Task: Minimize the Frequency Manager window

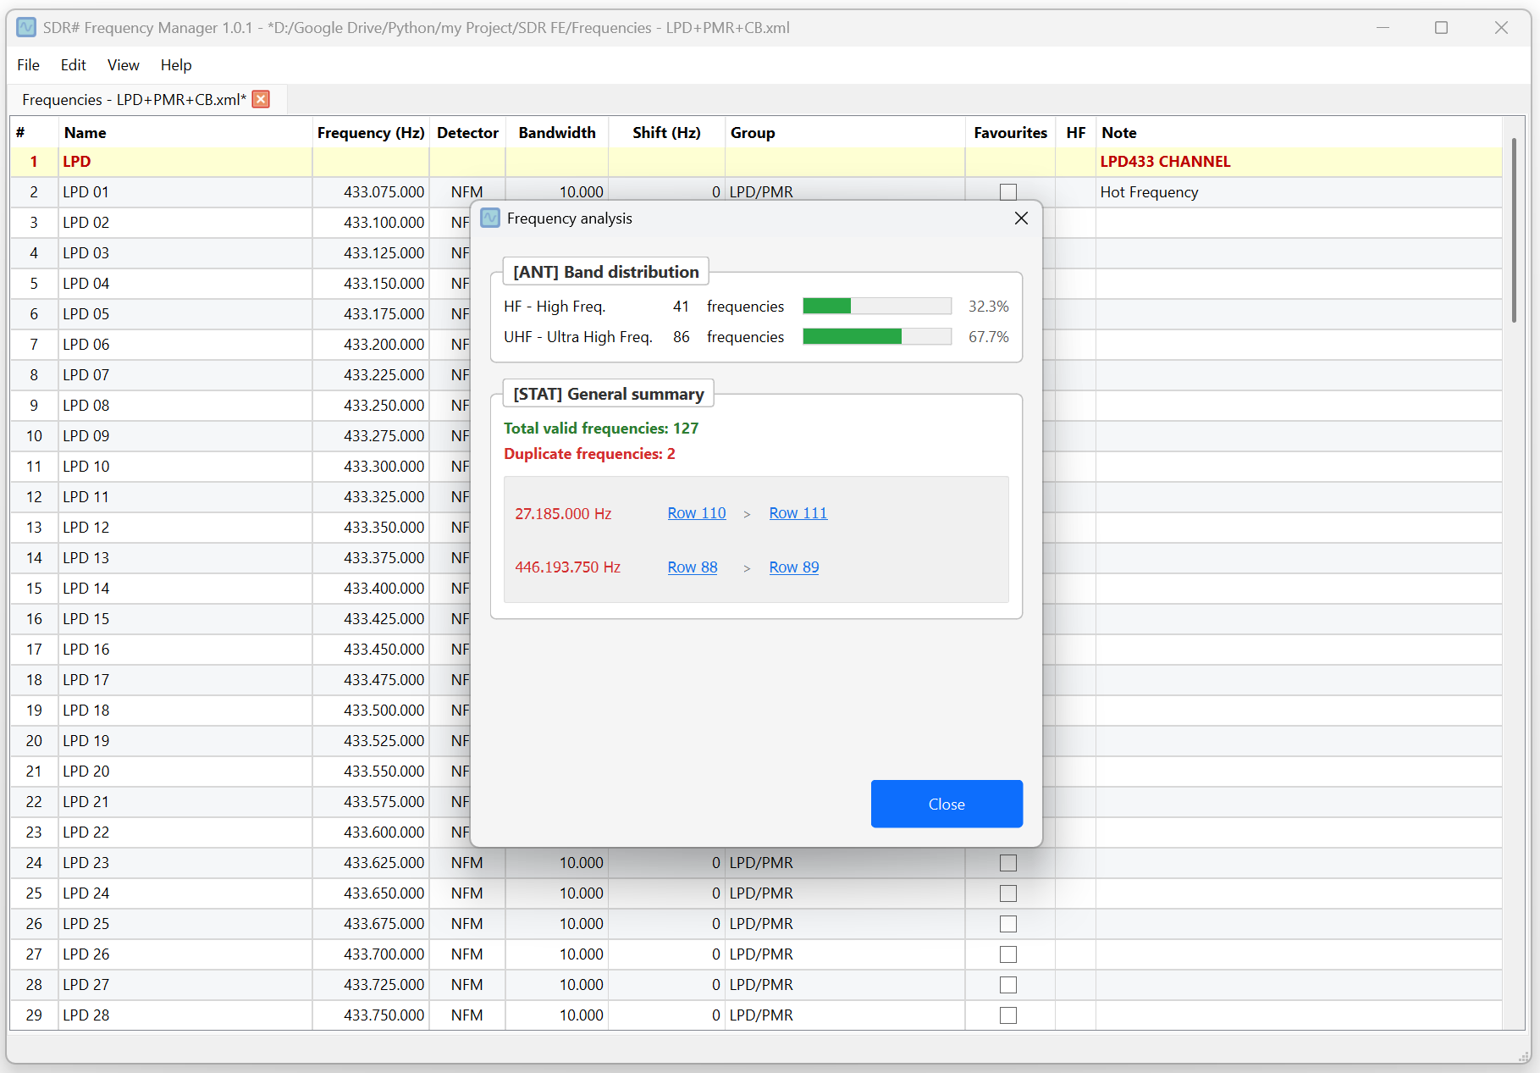Action: [1383, 27]
